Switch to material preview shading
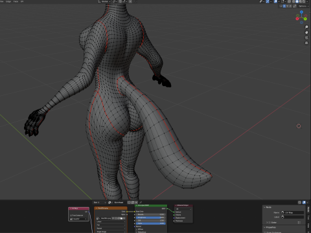311x233 pixels. point(301,1)
